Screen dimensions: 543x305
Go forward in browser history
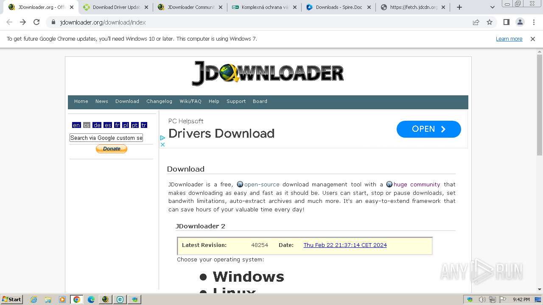pos(23,22)
